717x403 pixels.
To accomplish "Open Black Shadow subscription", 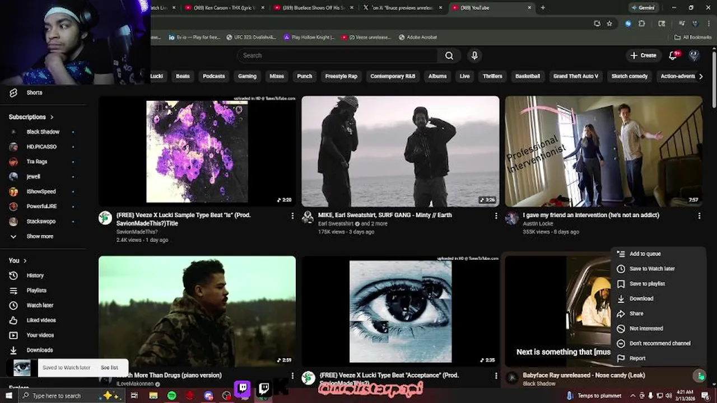I will point(43,132).
